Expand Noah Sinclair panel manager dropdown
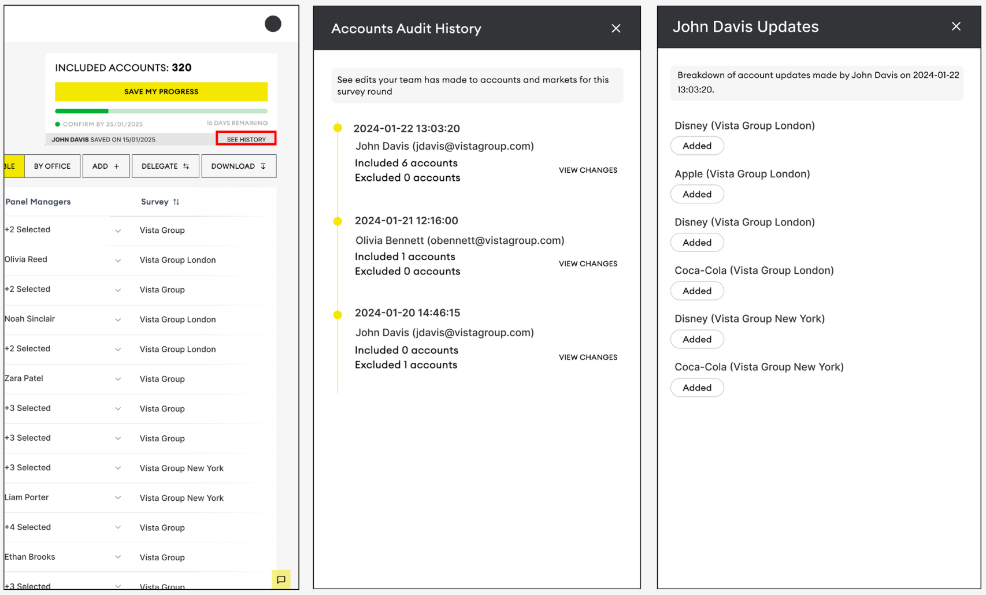The height and width of the screenshot is (595, 986). pyautogui.click(x=118, y=320)
